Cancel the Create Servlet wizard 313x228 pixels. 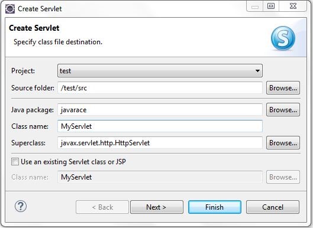[273, 207]
